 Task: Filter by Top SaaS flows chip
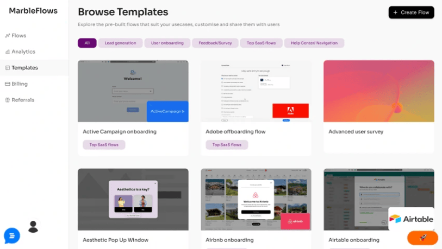(x=262, y=43)
